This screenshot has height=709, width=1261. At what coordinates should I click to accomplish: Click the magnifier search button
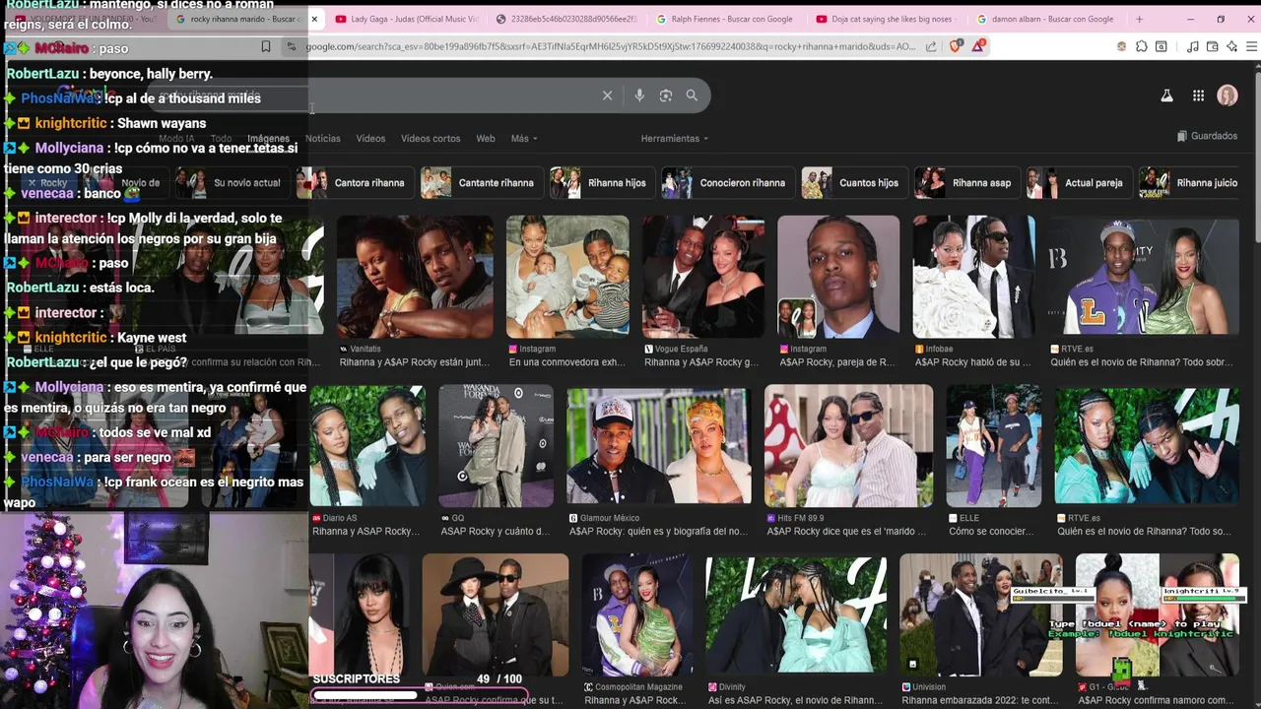(692, 96)
